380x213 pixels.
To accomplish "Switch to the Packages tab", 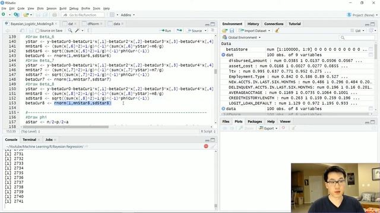I will (x=255, y=121).
